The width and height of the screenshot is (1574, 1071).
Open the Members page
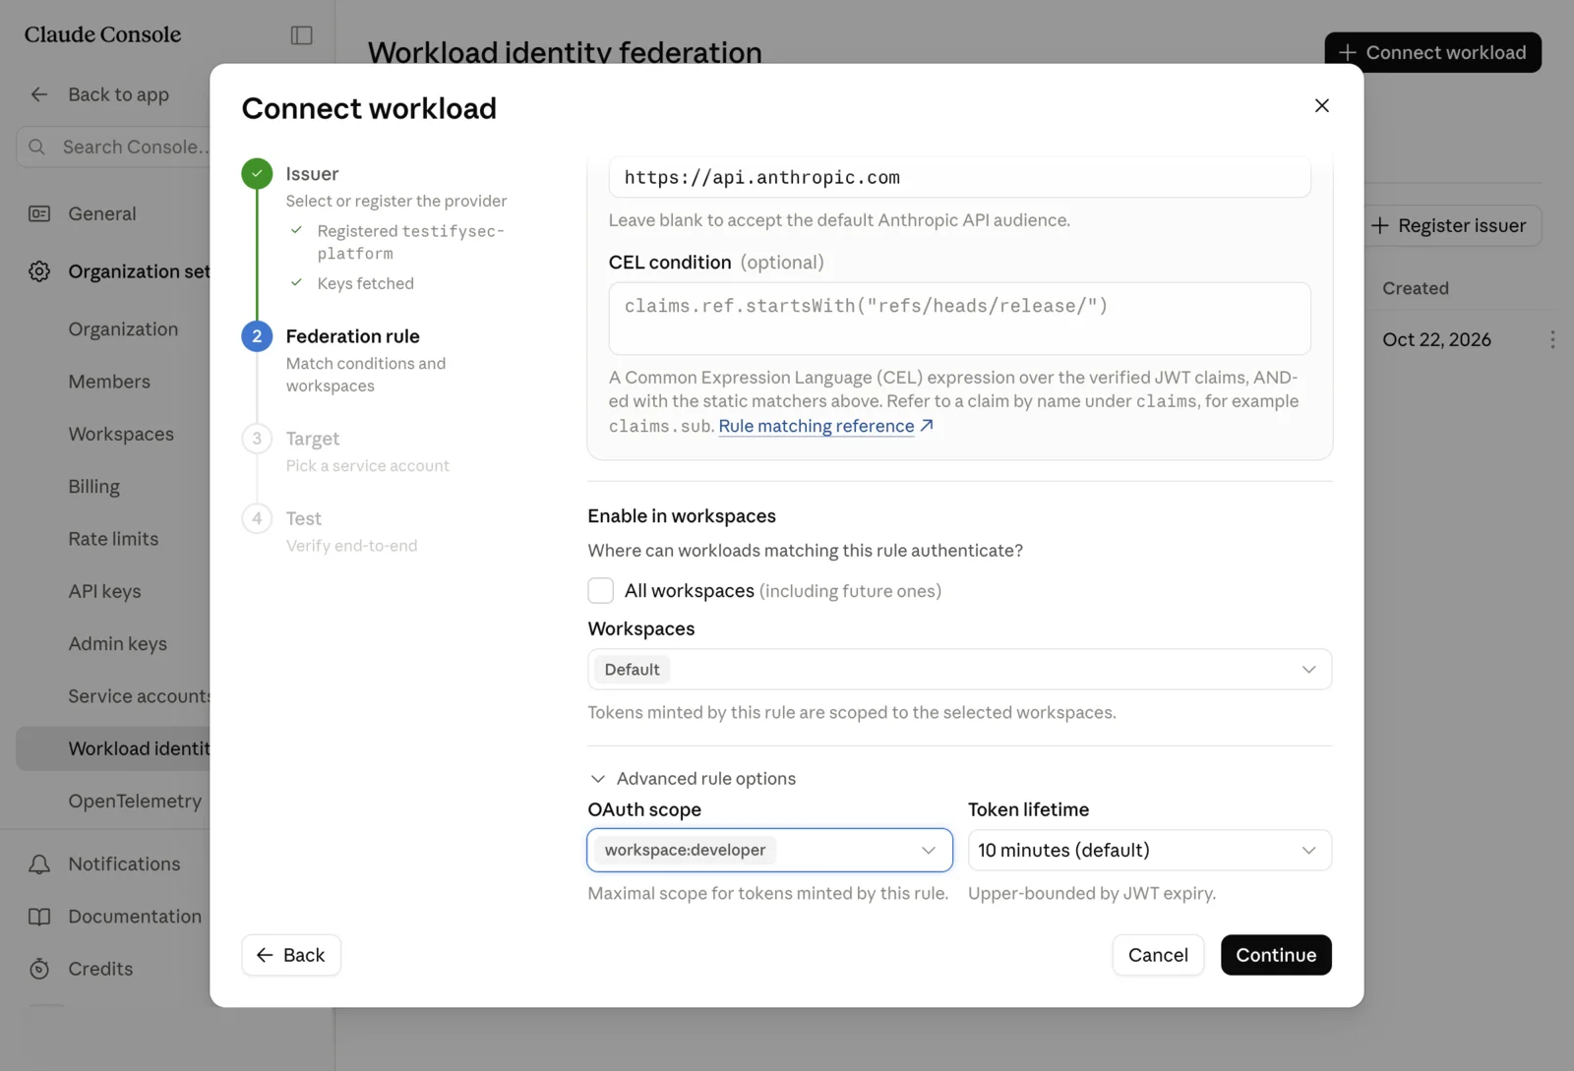(x=109, y=382)
